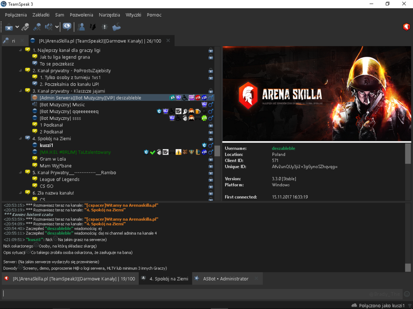Click the League of Legends icon on TaUtalentowany row
The height and width of the screenshot is (309, 413).
pos(198,152)
